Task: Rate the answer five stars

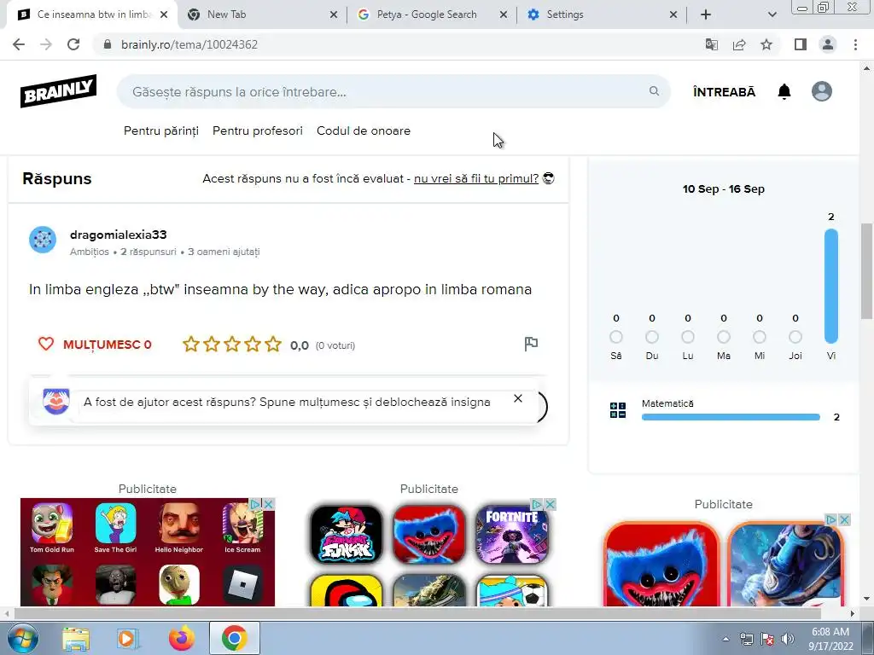Action: coord(273,345)
